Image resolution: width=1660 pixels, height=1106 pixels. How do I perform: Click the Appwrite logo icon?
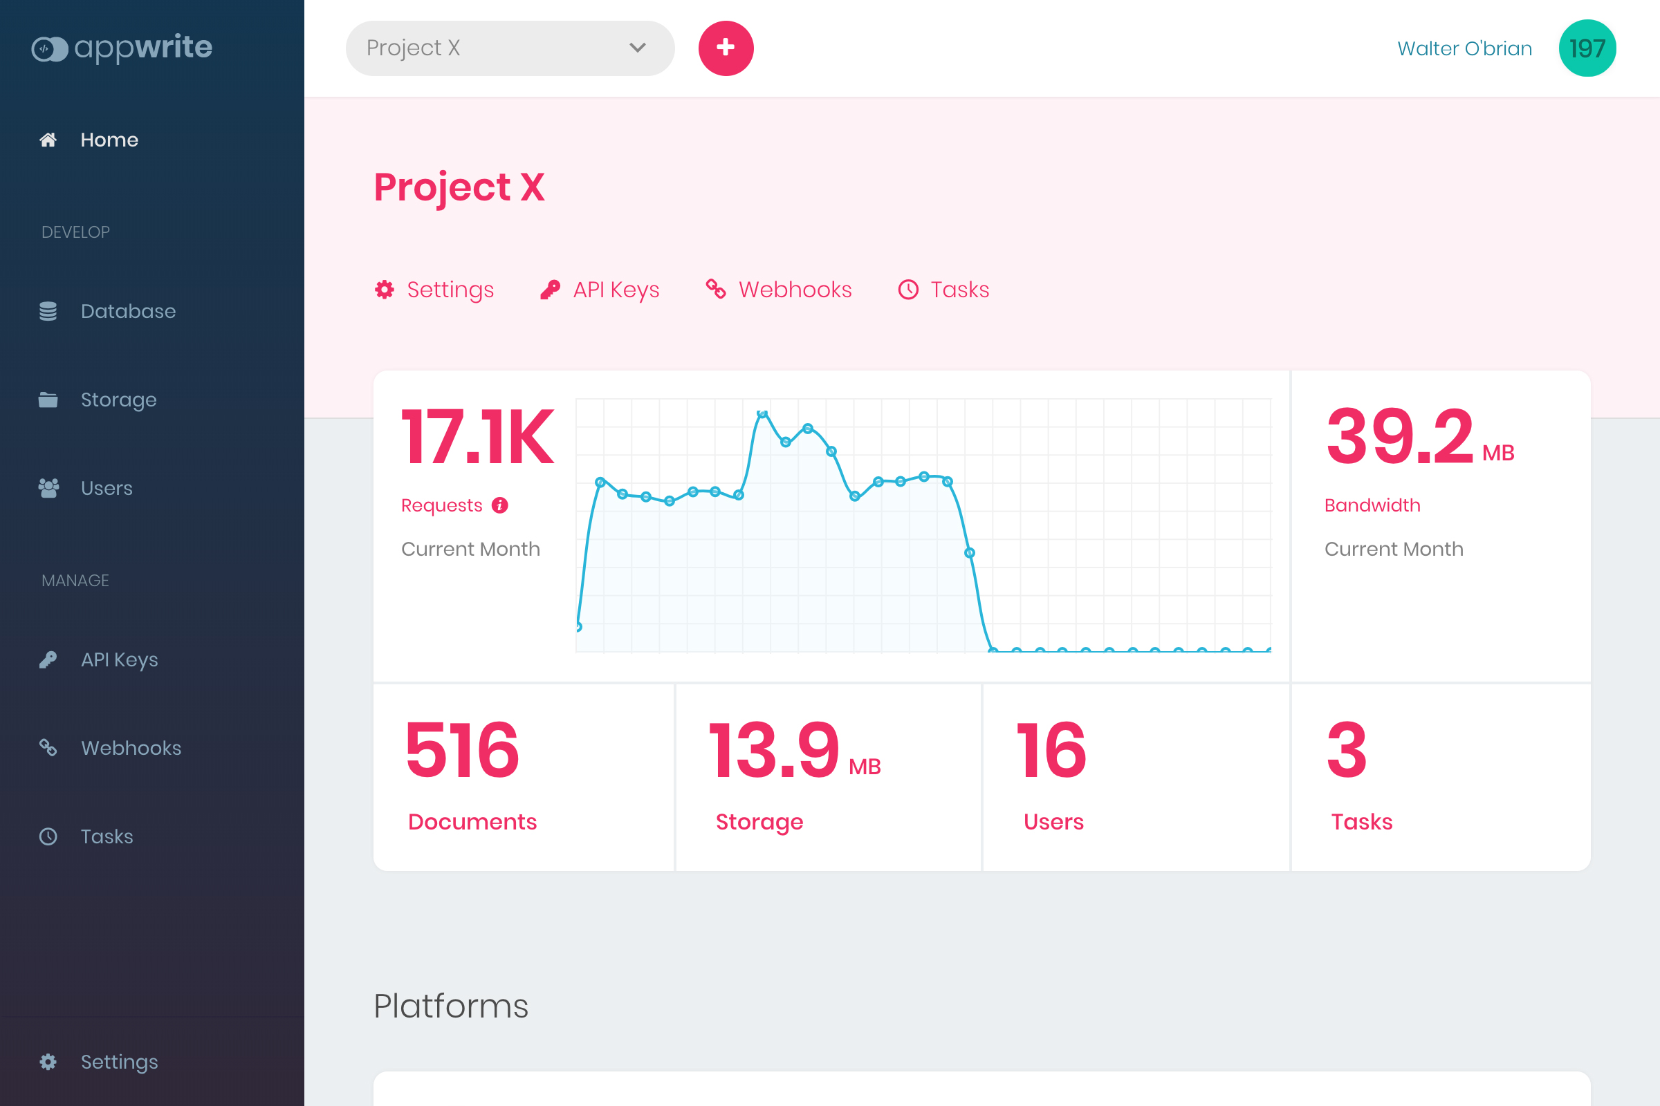coord(49,48)
